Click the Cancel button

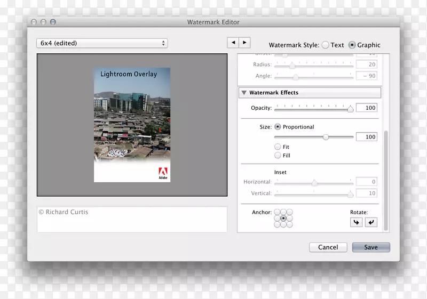pyautogui.click(x=328, y=247)
